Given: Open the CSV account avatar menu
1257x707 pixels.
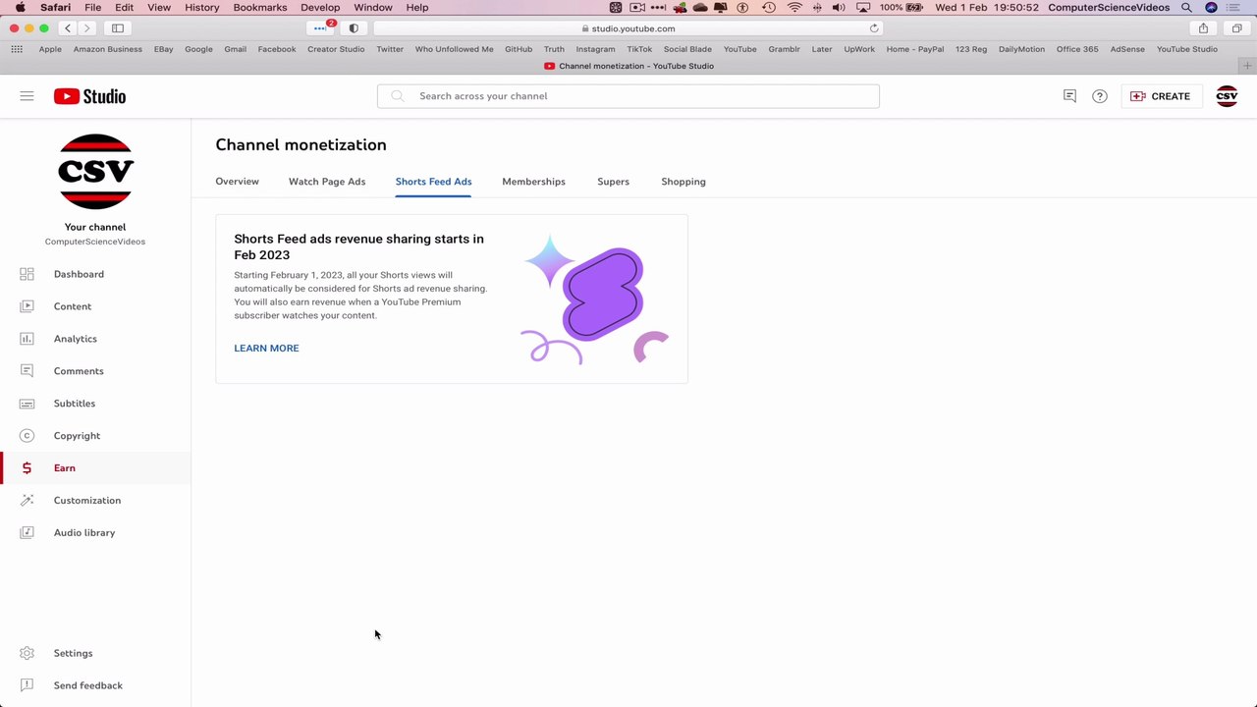Looking at the screenshot, I should coord(1227,96).
